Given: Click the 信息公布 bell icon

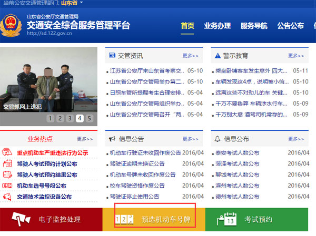Looking at the screenshot, I should pos(217,139).
